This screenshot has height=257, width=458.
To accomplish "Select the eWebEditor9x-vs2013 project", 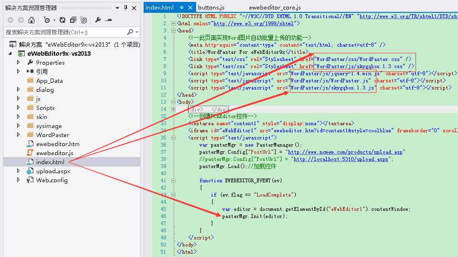I will click(59, 53).
